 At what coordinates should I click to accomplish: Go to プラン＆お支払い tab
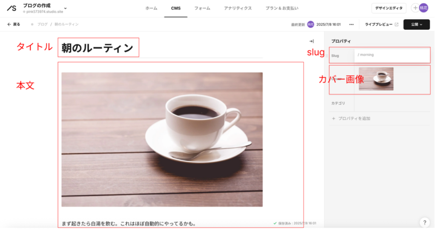click(281, 8)
